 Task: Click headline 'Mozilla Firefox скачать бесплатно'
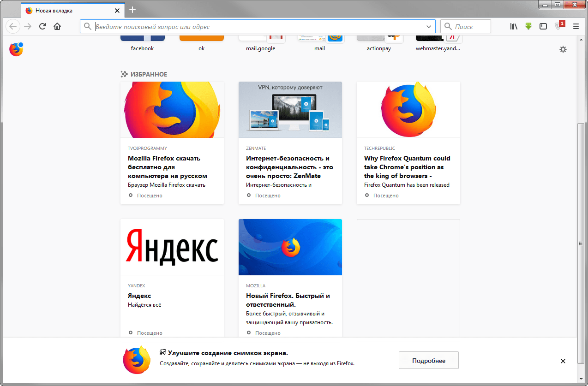(x=168, y=167)
